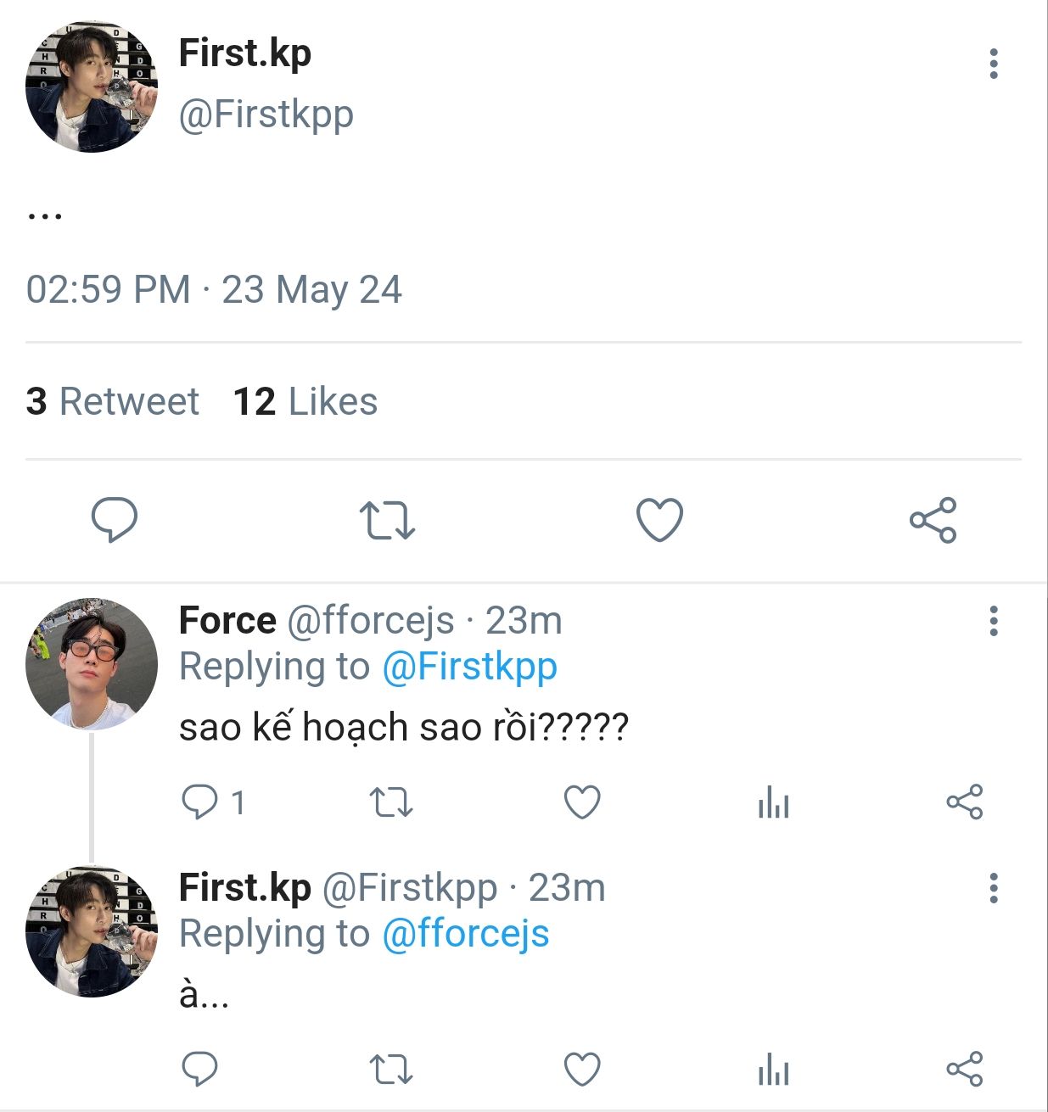1048x1112 pixels.
Task: Share the main tweet
Action: [x=933, y=520]
